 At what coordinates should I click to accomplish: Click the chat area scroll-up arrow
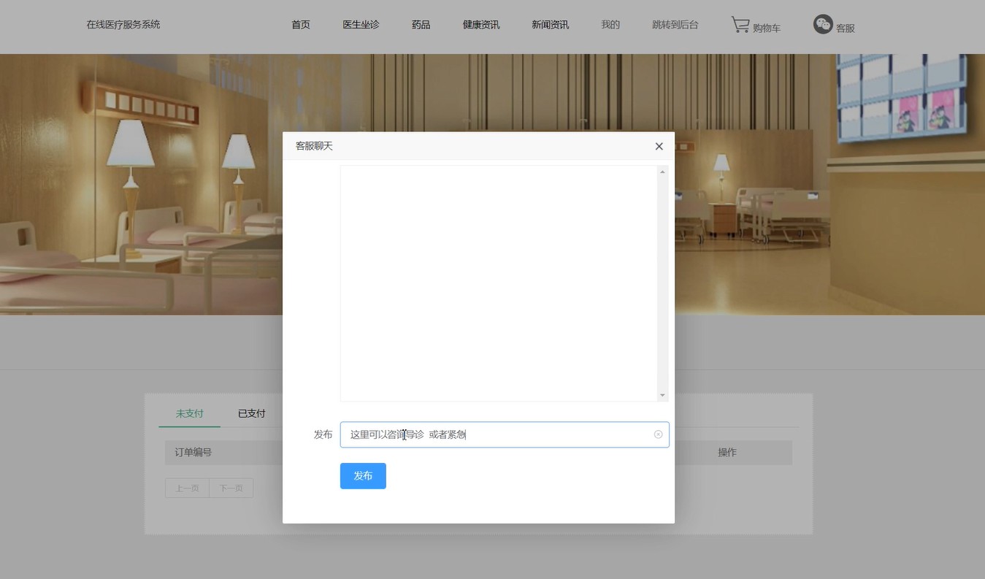click(662, 172)
